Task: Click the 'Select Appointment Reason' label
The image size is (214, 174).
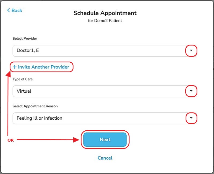Action: (x=35, y=106)
